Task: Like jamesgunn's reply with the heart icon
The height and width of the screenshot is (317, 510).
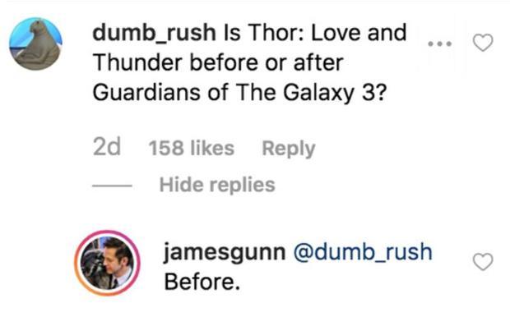Action: coord(483,262)
